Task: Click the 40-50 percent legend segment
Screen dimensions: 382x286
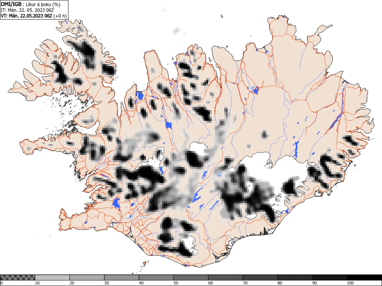Action: [x=156, y=278]
